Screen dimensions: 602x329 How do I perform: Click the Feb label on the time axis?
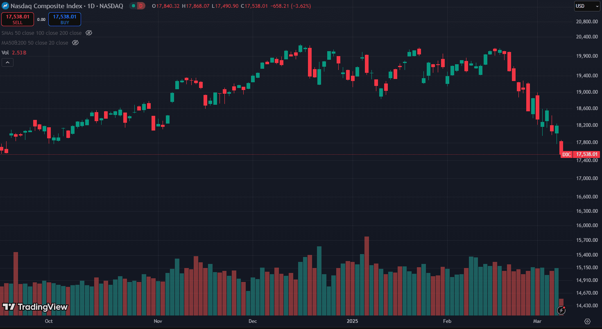point(447,321)
